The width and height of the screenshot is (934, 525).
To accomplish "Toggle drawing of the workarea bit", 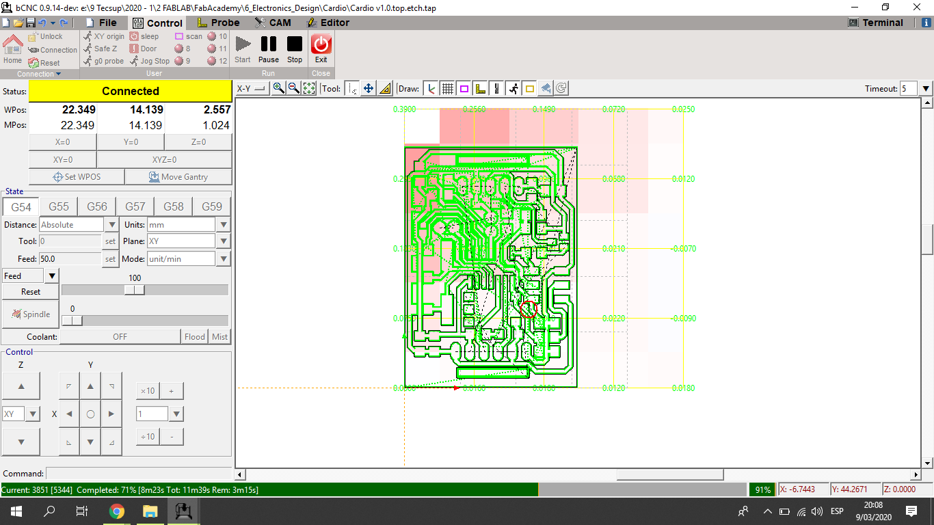I will (497, 88).
